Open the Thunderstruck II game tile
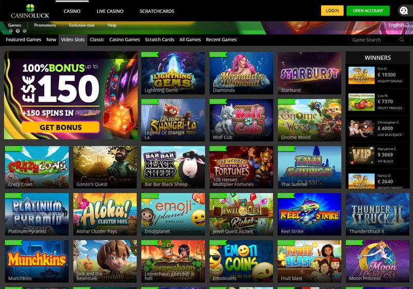Screen dimensions: 413x289 tap(377, 214)
